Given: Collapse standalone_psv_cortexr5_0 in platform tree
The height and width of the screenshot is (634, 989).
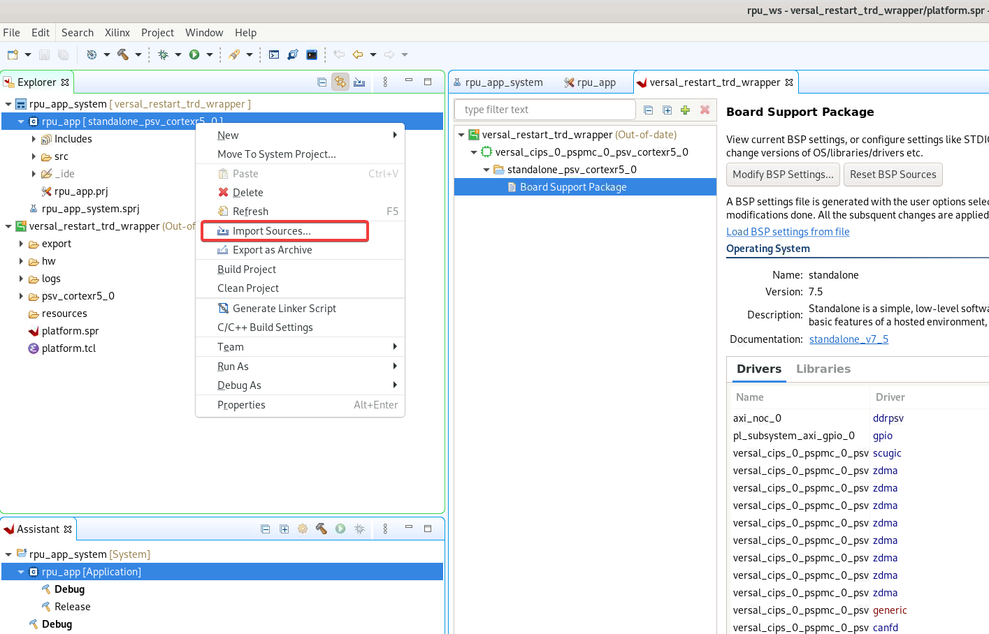Looking at the screenshot, I should click(x=486, y=170).
